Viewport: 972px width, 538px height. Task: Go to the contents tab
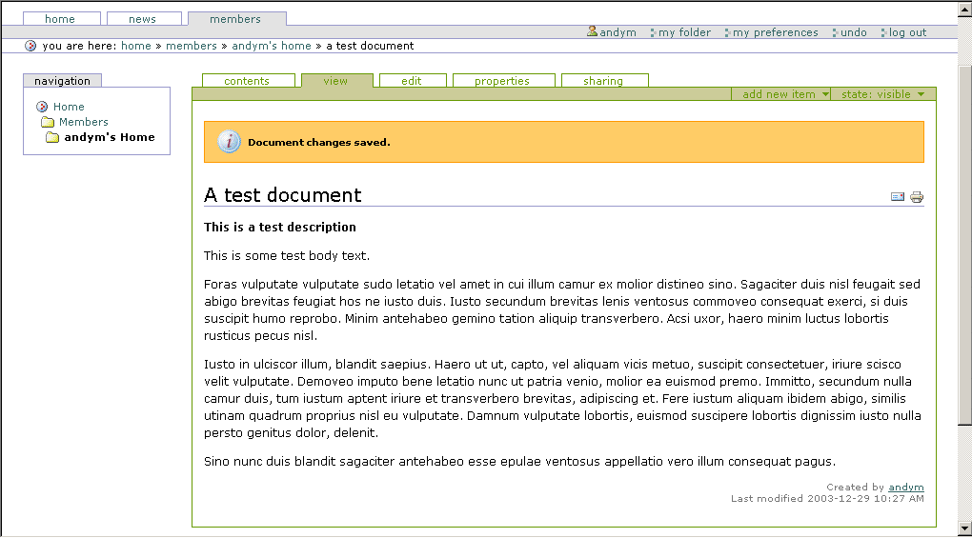point(247,81)
